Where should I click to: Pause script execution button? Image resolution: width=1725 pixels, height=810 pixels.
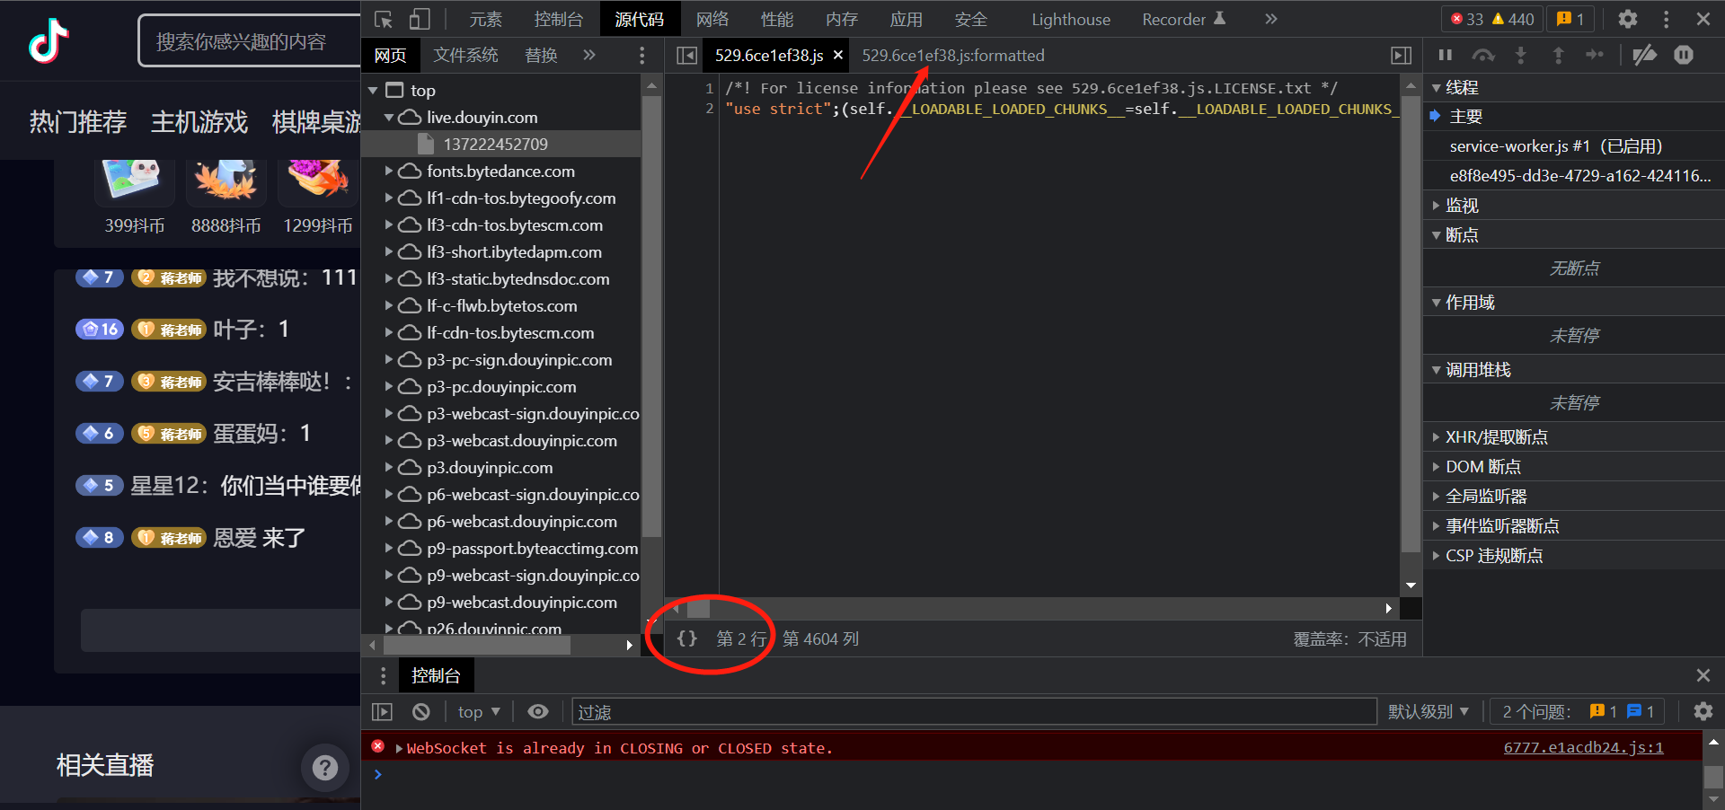pyautogui.click(x=1446, y=56)
